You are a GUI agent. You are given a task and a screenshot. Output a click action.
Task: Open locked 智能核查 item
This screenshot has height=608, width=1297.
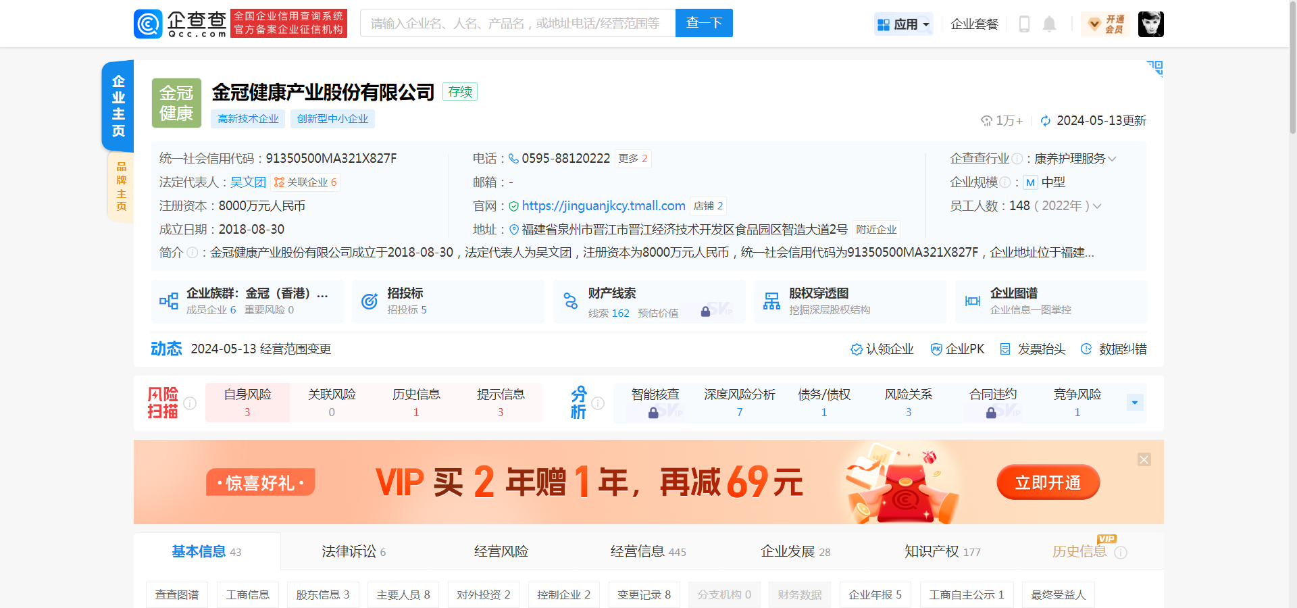[655, 403]
